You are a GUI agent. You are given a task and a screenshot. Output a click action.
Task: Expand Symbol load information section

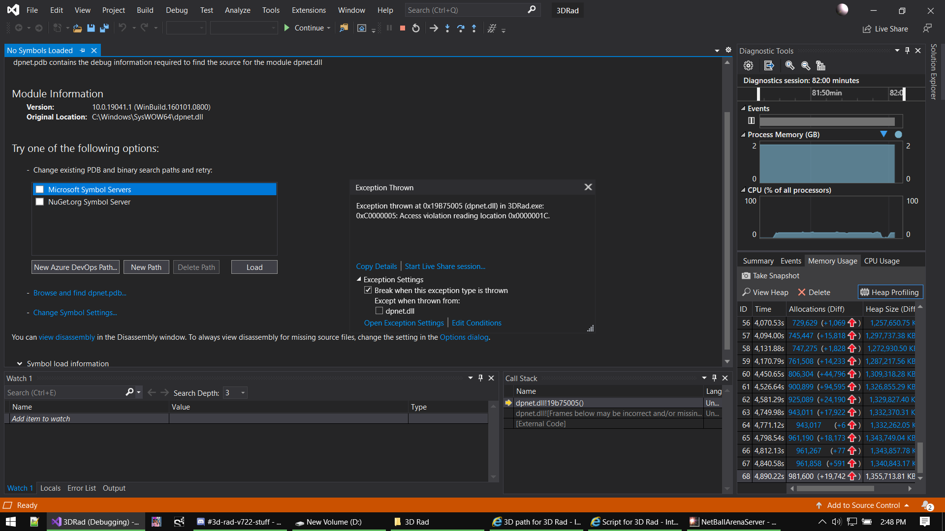(x=20, y=364)
